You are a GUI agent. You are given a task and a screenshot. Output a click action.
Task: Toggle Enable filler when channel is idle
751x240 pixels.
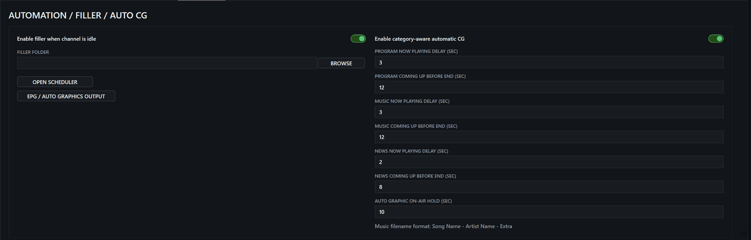pyautogui.click(x=358, y=39)
